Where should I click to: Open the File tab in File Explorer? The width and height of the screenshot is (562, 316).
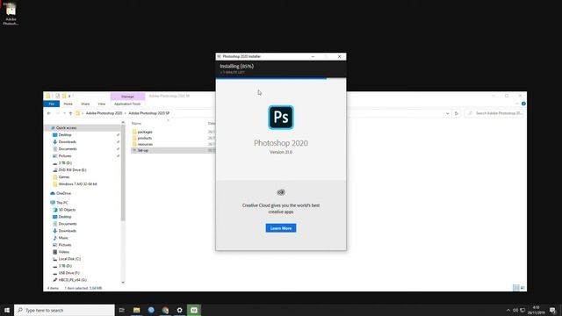coord(52,104)
